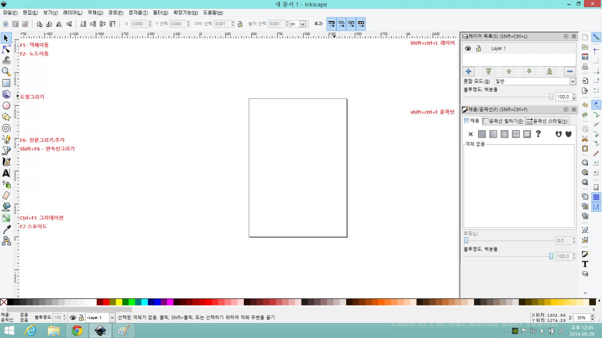Select the arrow Selector tool
The image size is (602, 338).
pyautogui.click(x=7, y=38)
